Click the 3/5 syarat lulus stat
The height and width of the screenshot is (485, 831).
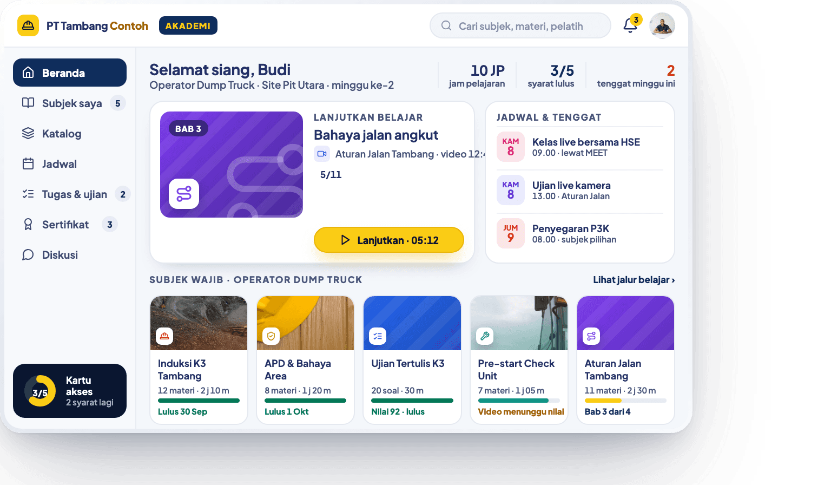(551, 76)
